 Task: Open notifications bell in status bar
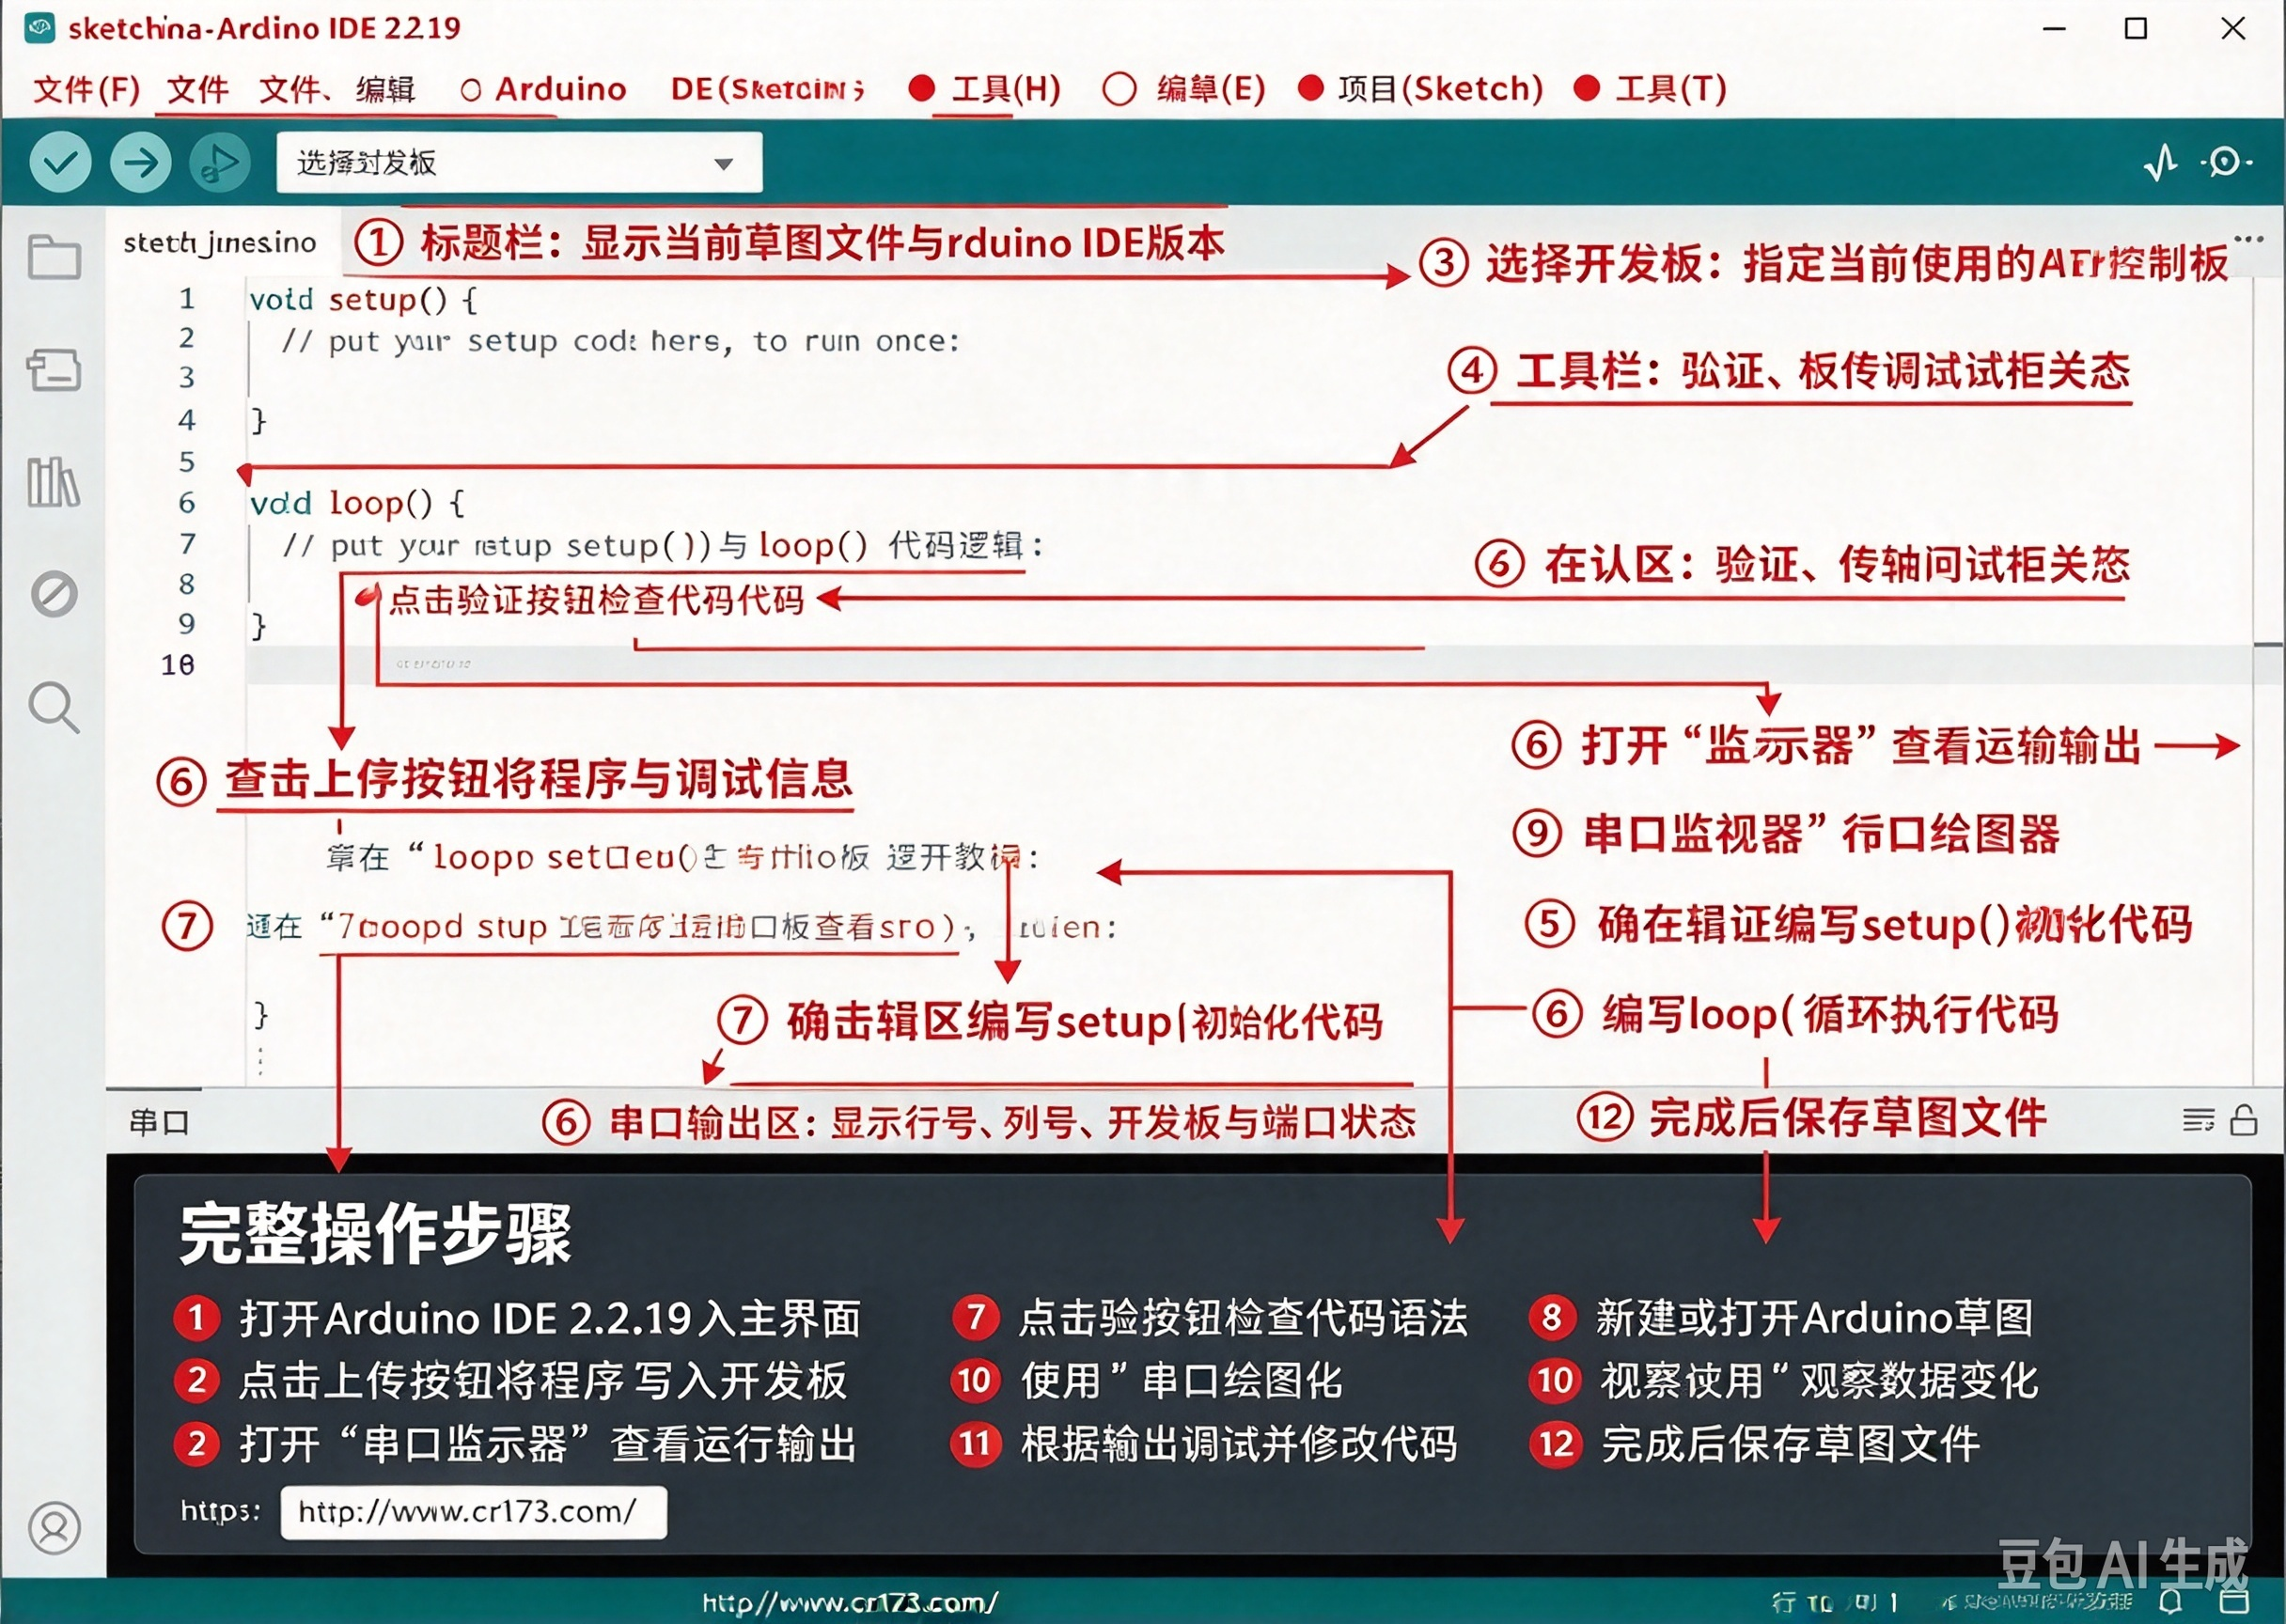(2171, 1602)
